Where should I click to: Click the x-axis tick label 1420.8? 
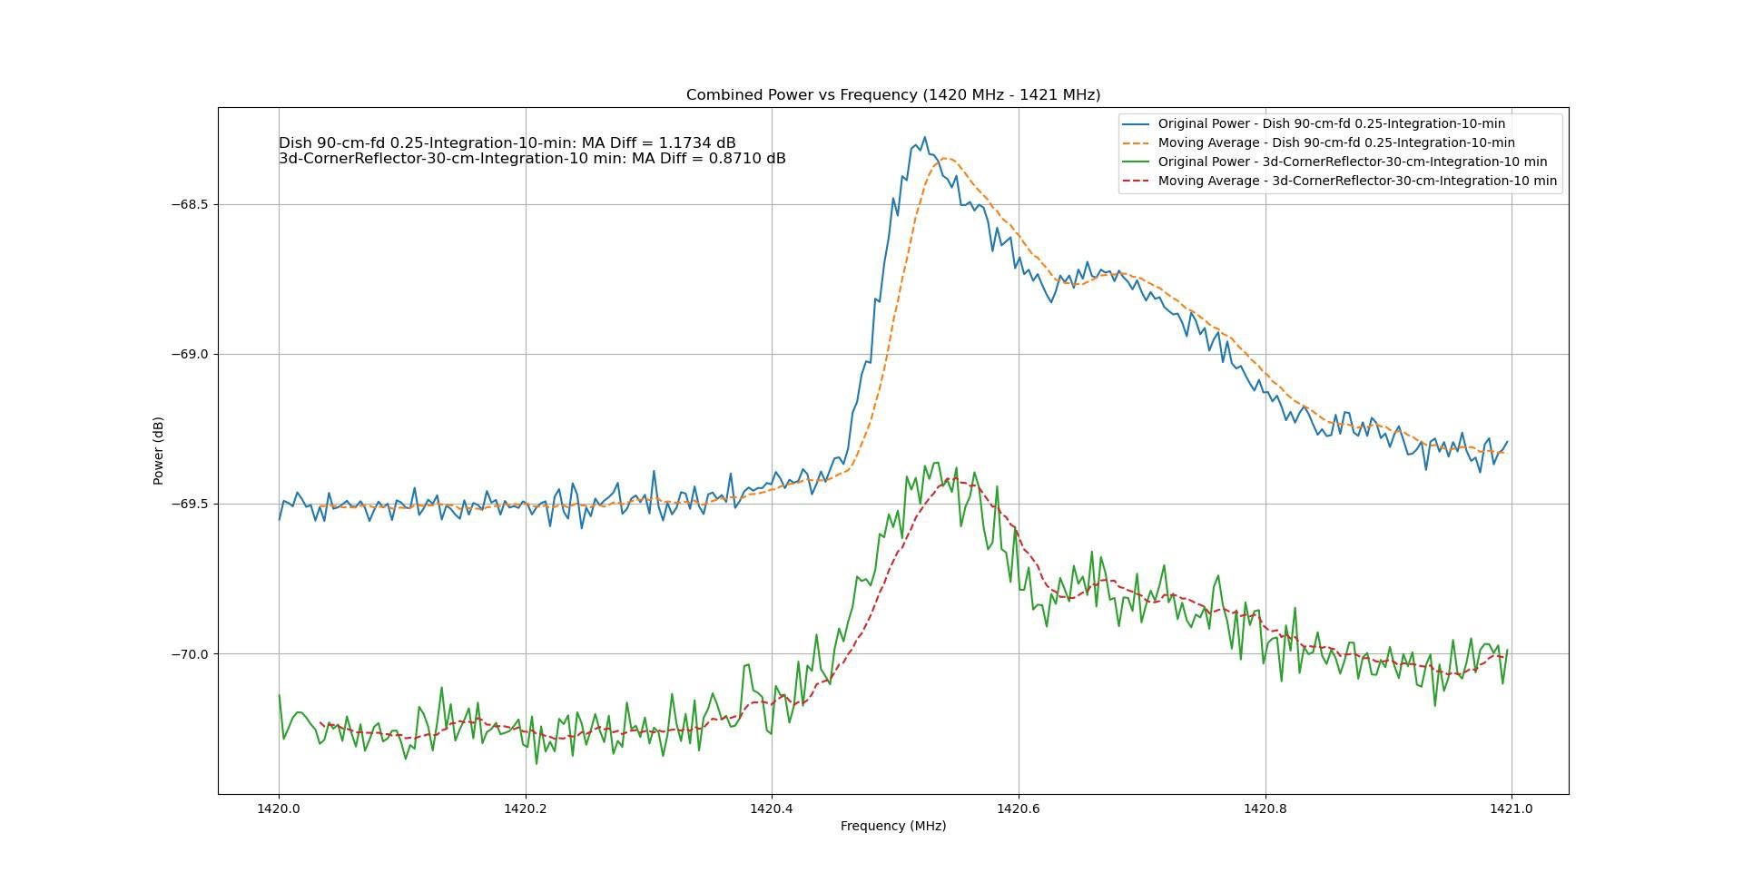[1265, 808]
